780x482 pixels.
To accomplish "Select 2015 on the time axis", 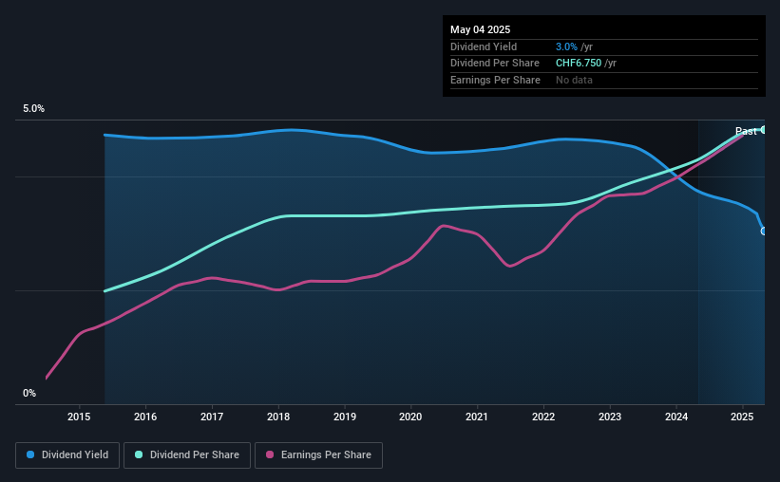I will point(79,417).
